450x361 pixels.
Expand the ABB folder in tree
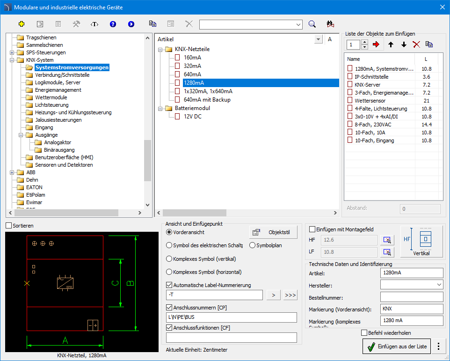tap(12, 172)
